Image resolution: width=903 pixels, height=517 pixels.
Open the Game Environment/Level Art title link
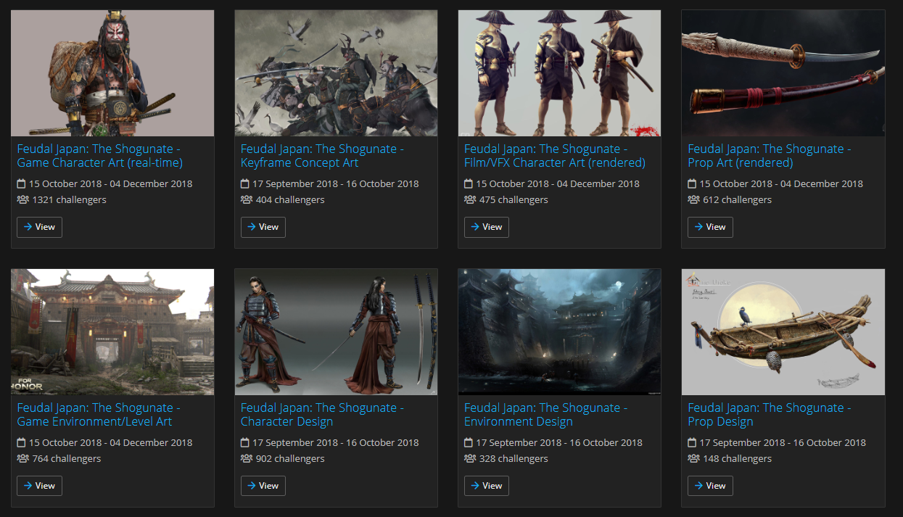(x=99, y=415)
